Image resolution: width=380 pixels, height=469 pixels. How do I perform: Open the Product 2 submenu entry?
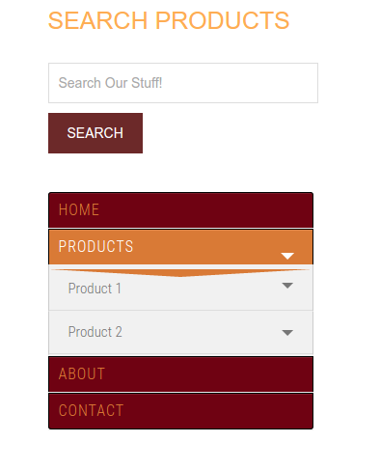180,332
